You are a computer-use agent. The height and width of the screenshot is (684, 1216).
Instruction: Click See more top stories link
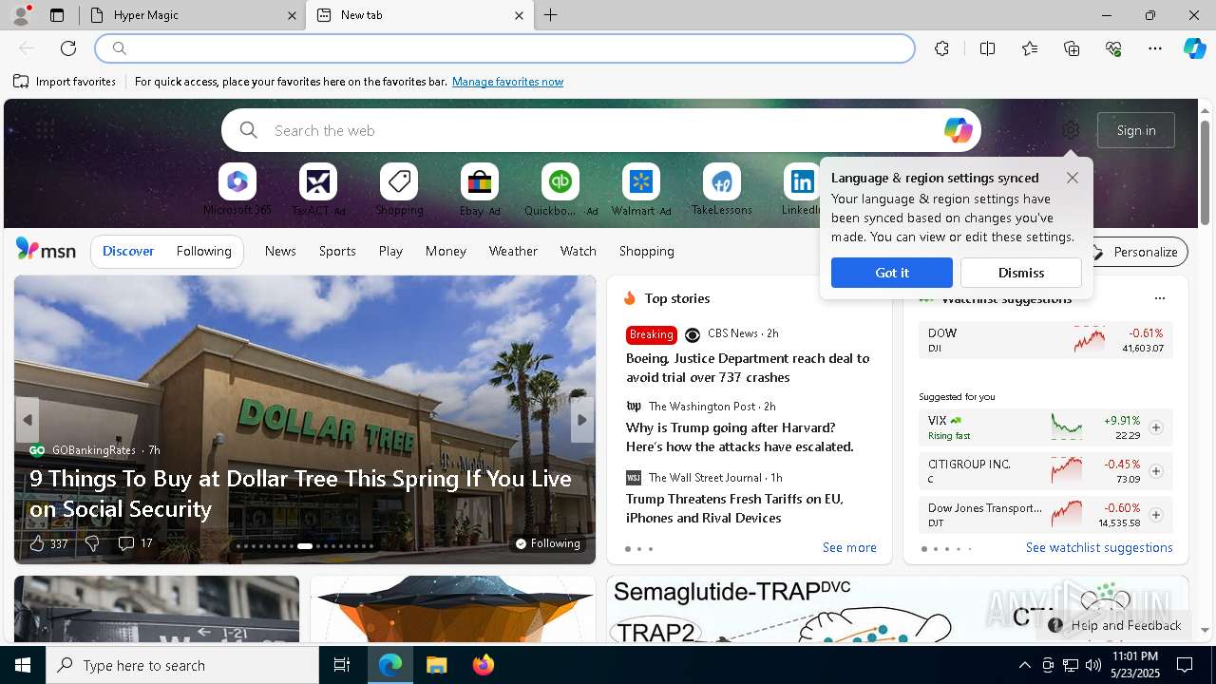click(849, 547)
